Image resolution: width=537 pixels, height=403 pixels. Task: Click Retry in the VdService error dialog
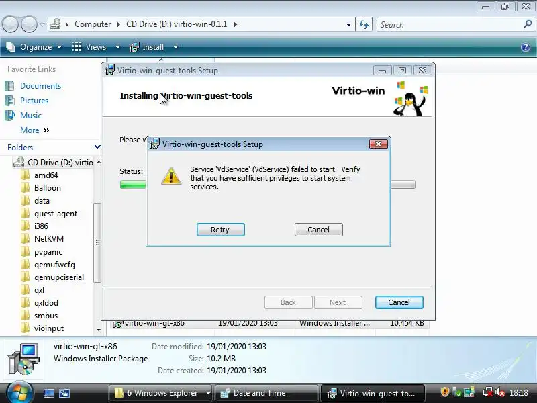[x=221, y=230]
